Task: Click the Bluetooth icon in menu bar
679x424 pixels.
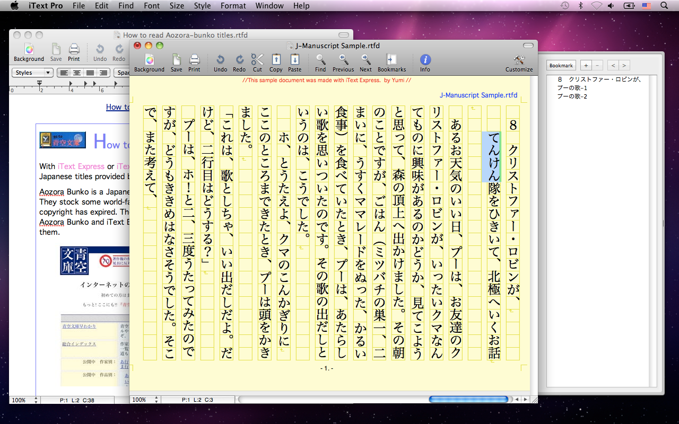Action: click(581, 6)
